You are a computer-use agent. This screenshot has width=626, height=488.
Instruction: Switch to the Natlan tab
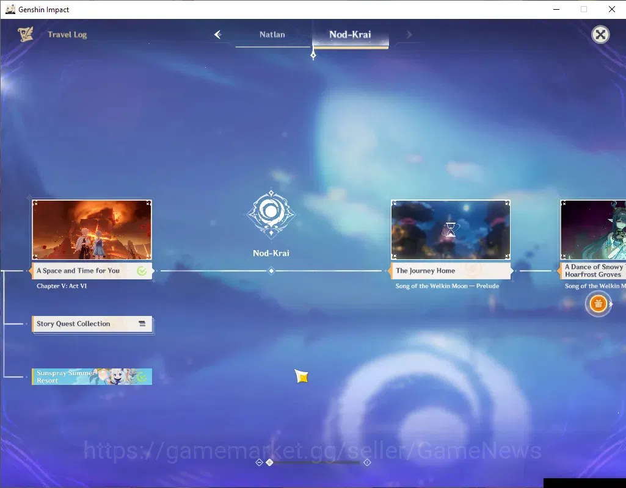click(272, 35)
